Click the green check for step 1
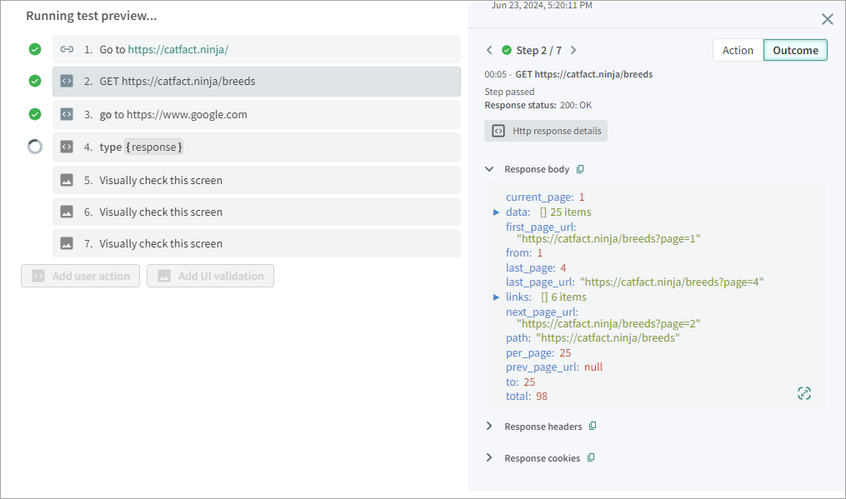This screenshot has height=499, width=846. click(x=35, y=49)
